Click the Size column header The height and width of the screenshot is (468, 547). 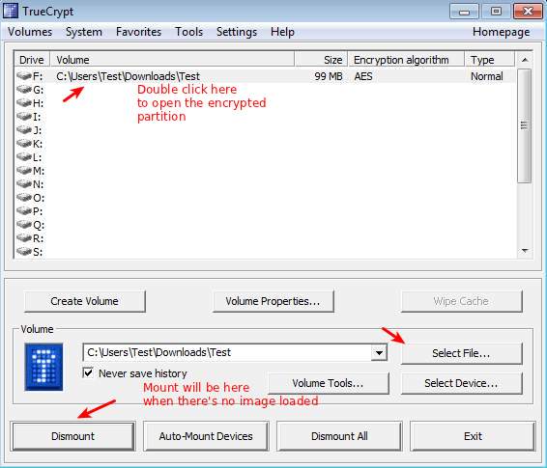tap(321, 60)
